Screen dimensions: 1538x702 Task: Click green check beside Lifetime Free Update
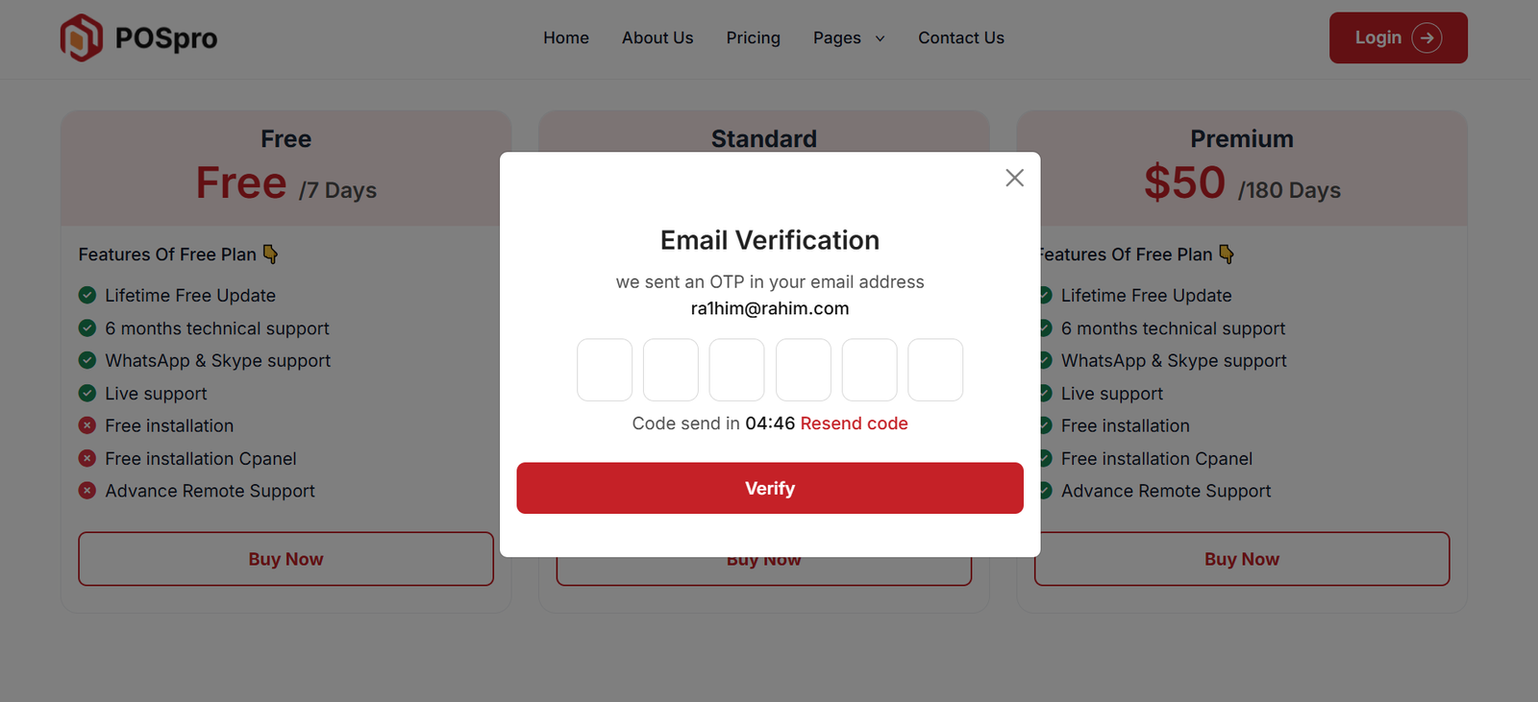pos(87,296)
